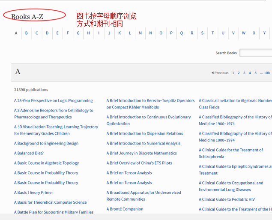Image resolution: width=272 pixels, height=220 pixels.
Task: Select letter C in alphabet index
Action: coord(37,33)
